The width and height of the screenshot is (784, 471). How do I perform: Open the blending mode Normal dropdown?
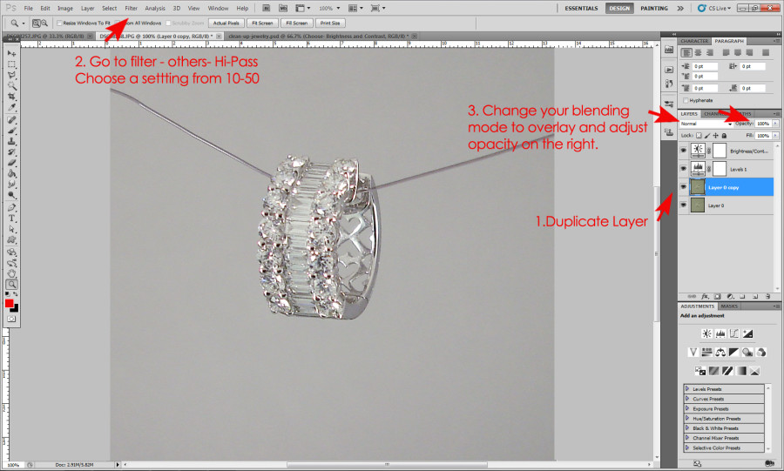point(706,124)
